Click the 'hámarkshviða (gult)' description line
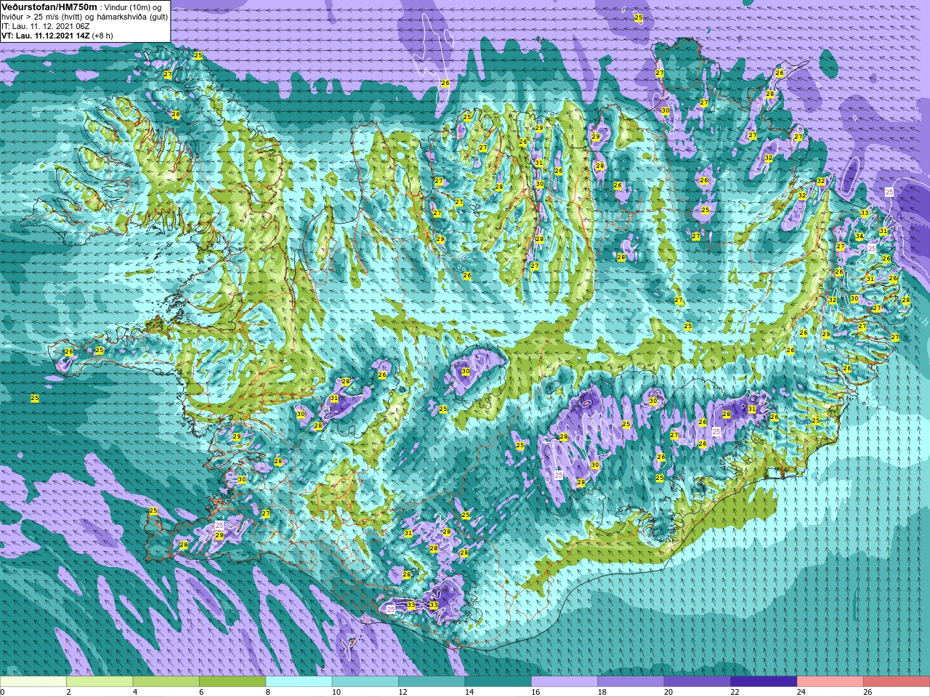This screenshot has width=930, height=697. point(84,17)
